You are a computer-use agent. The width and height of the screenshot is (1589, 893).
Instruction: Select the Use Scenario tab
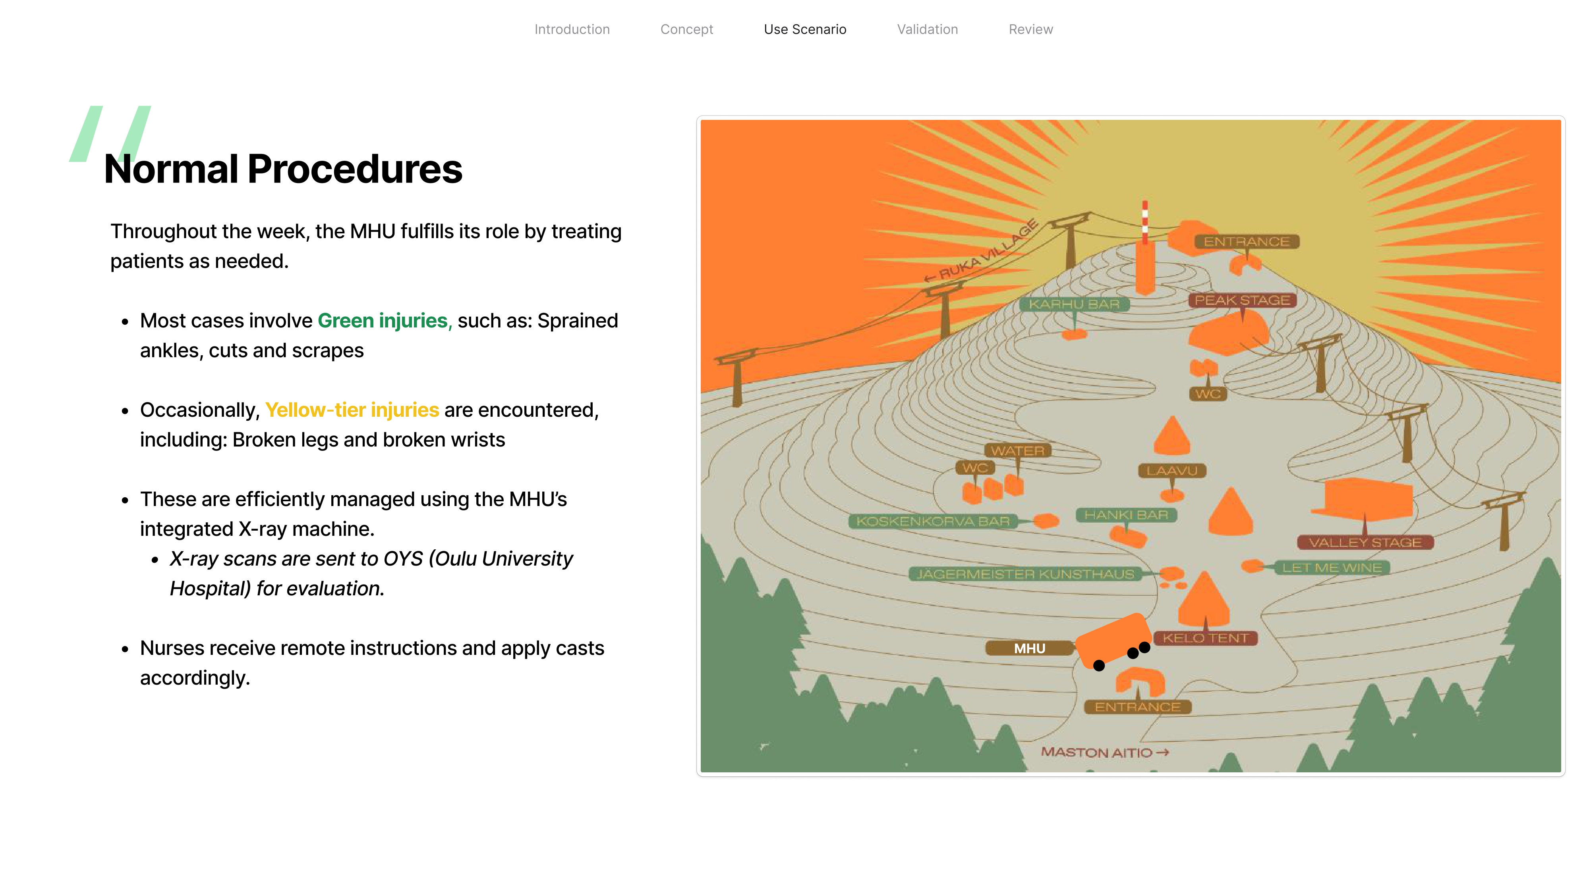point(805,29)
